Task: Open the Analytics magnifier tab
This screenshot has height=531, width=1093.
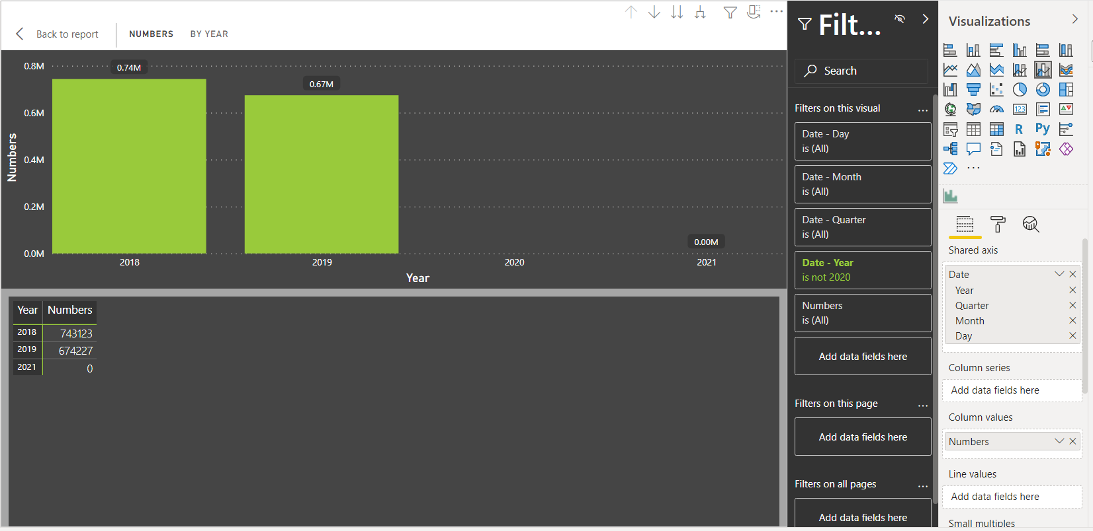Action: (x=1031, y=225)
